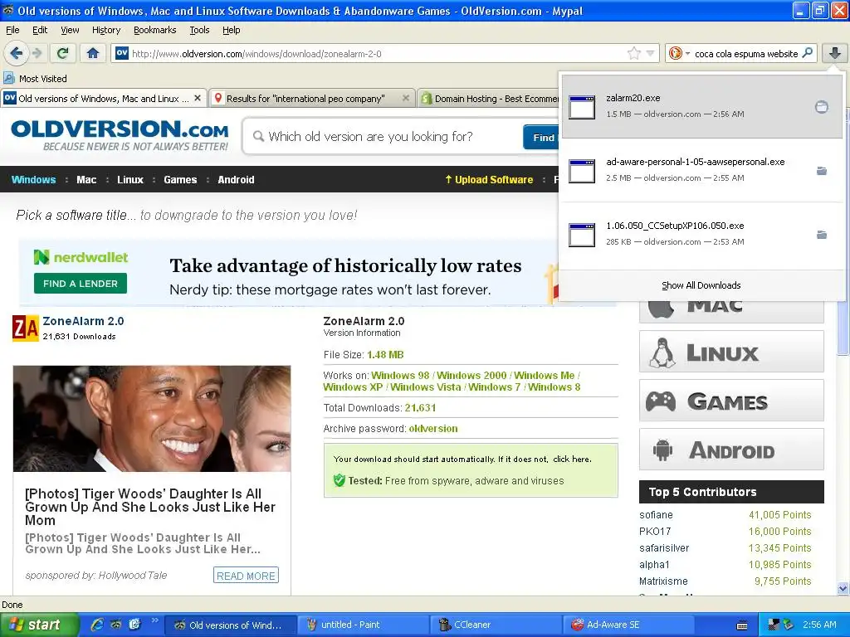Open the Bookmarks menu
The image size is (850, 637).
coord(154,30)
